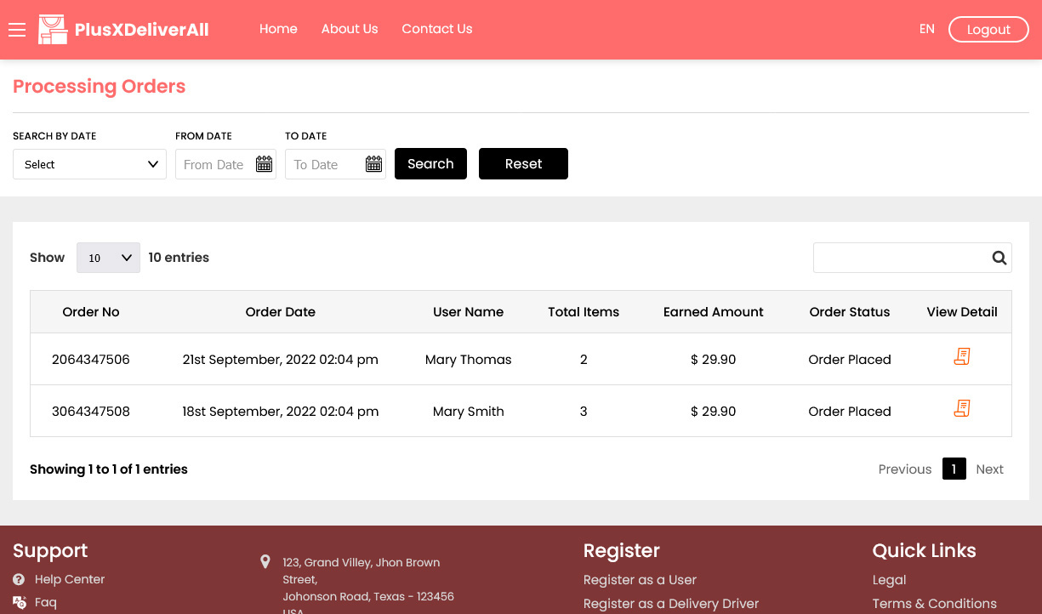Sort by Total Items column header
This screenshot has width=1042, height=614.
(584, 312)
